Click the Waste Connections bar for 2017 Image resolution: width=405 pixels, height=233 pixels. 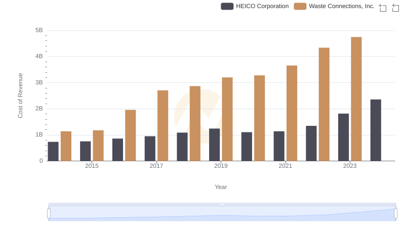click(x=163, y=126)
